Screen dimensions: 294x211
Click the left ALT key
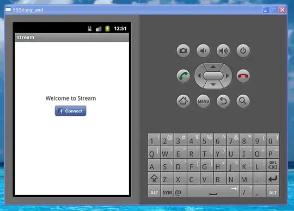tap(154, 191)
